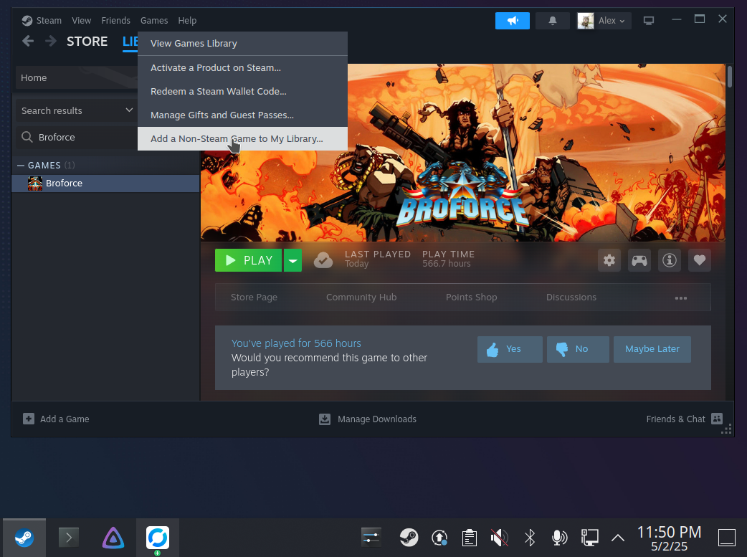Open clipboard tray icon
747x557 pixels.
pos(470,538)
